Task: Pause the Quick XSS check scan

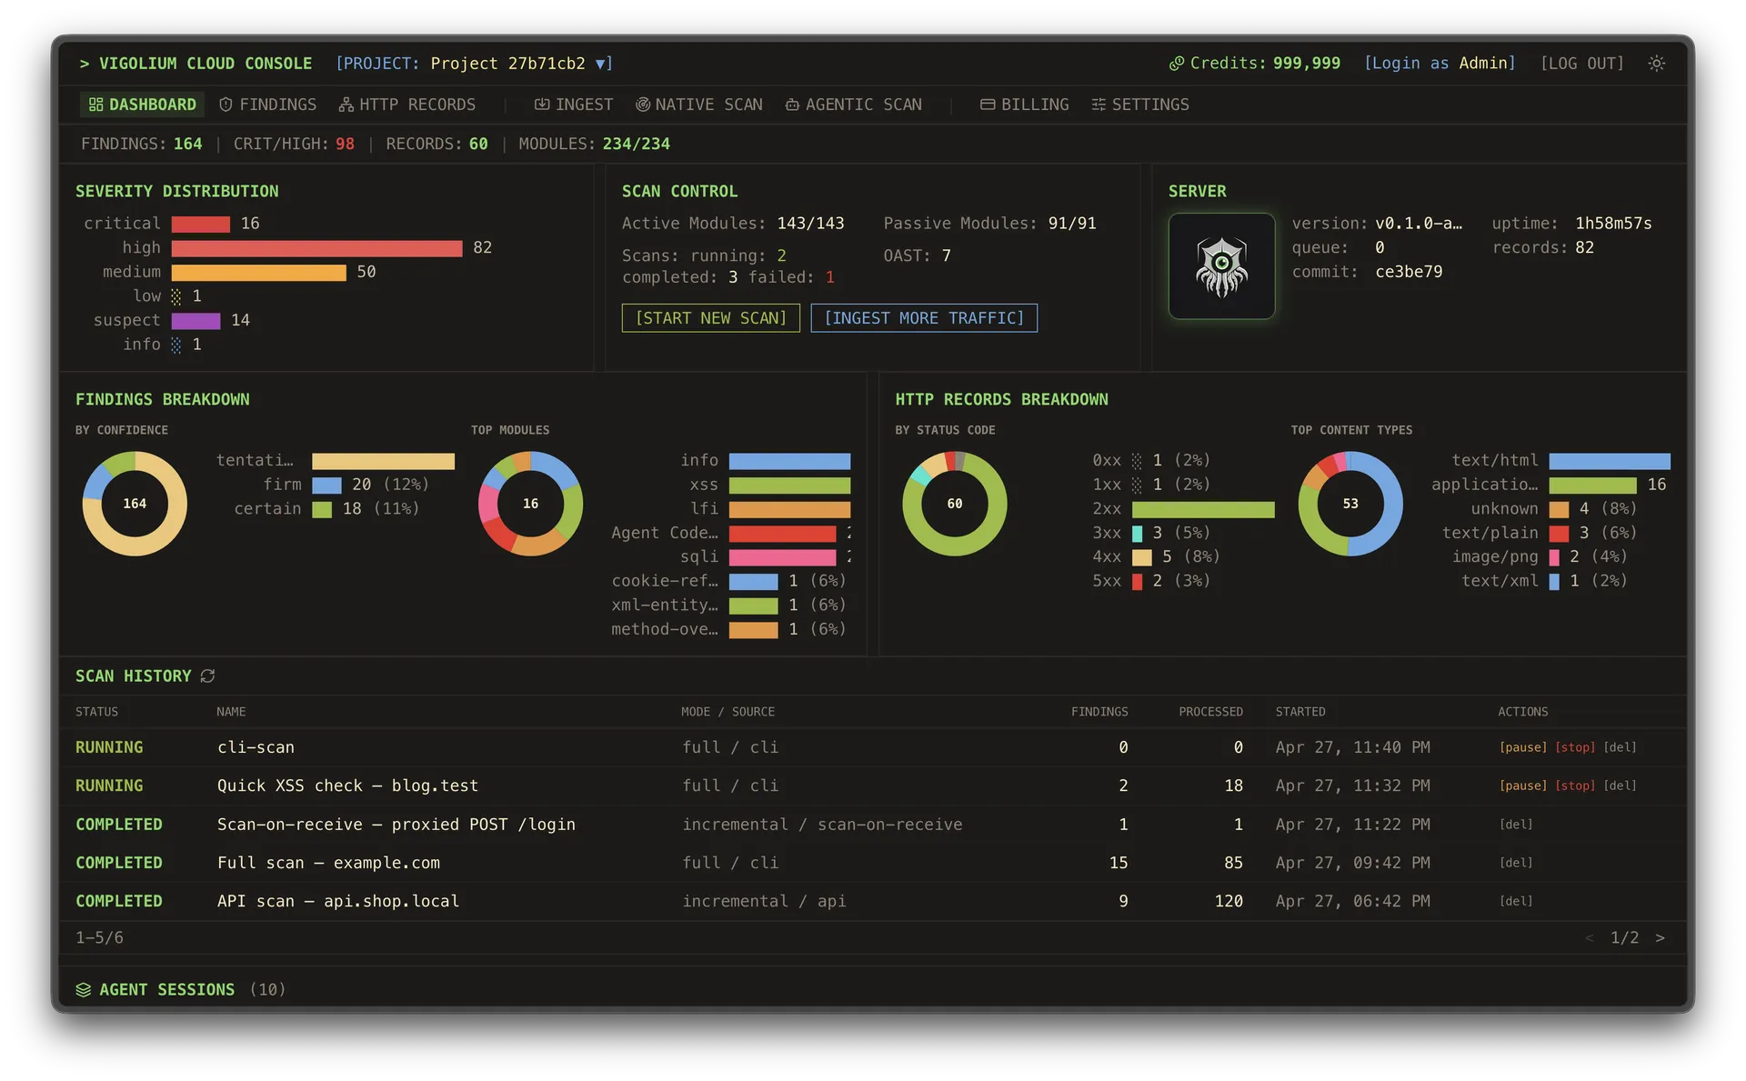Action: click(1523, 786)
